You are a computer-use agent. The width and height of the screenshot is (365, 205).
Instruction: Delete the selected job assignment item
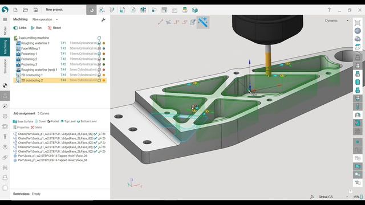[x=36, y=128]
